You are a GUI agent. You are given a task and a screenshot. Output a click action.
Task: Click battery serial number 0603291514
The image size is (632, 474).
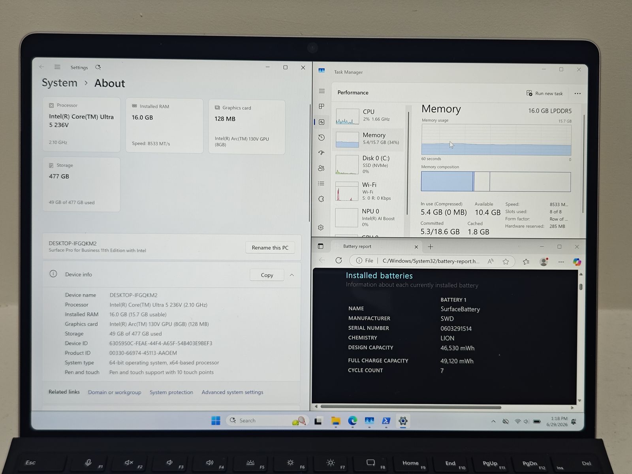pos(456,329)
